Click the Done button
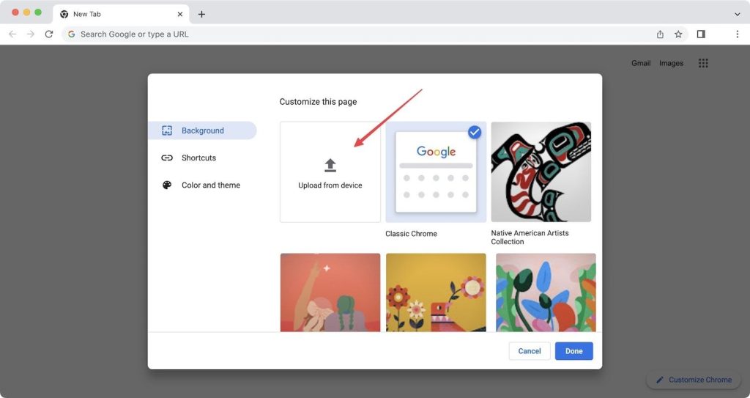The width and height of the screenshot is (750, 398). (574, 351)
